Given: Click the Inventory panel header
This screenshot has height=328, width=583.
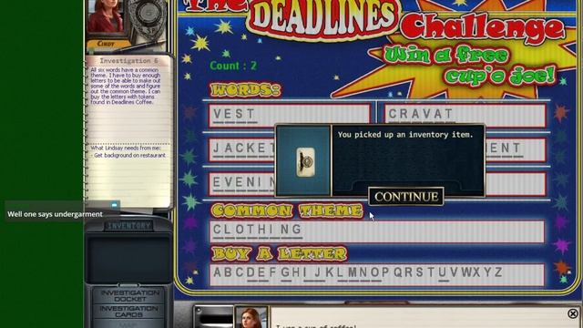Looking at the screenshot, I should 128,226.
